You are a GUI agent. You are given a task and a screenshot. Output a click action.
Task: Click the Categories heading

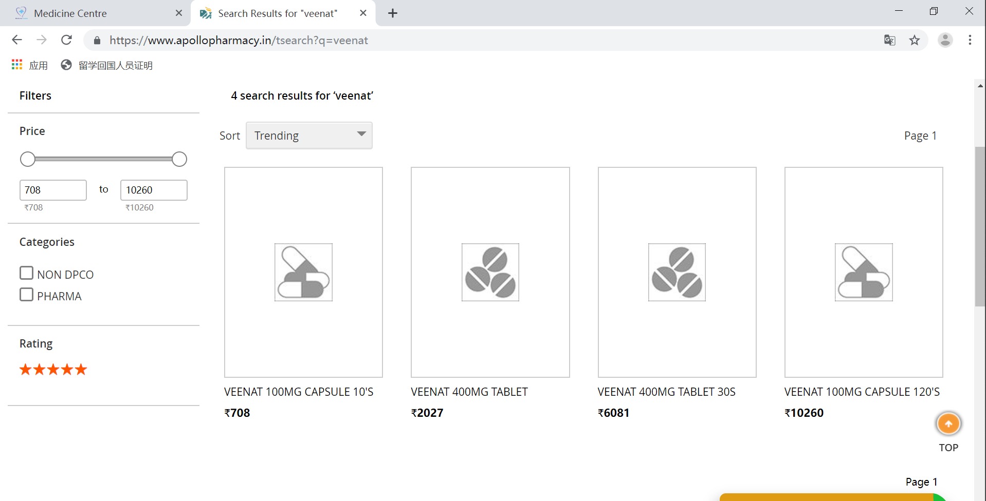47,242
